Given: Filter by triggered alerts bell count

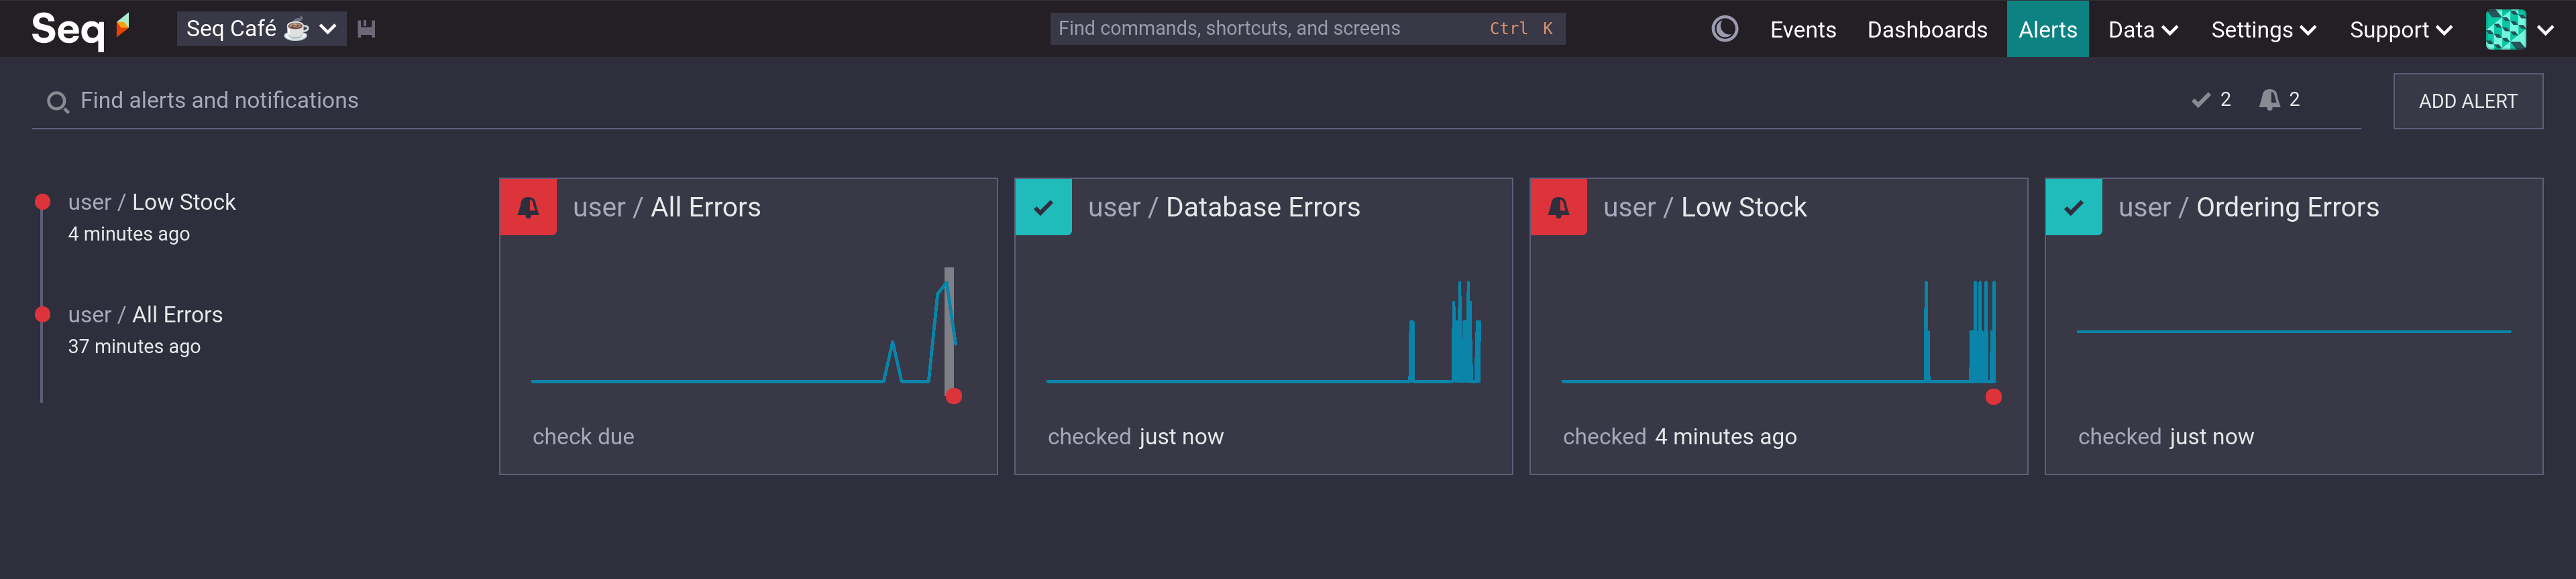Looking at the screenshot, I should click(2279, 100).
